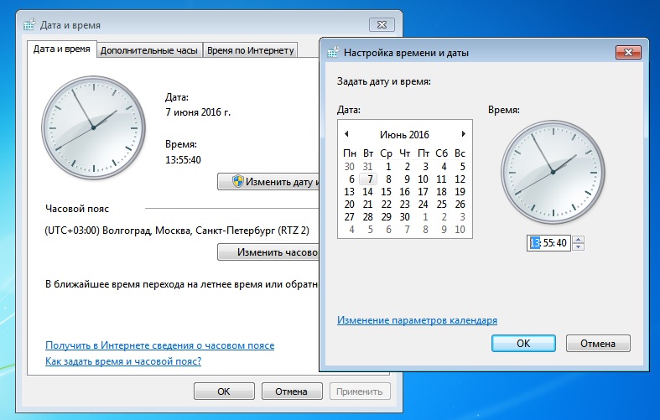Click date text 7 июня 2016 г.

[198, 112]
